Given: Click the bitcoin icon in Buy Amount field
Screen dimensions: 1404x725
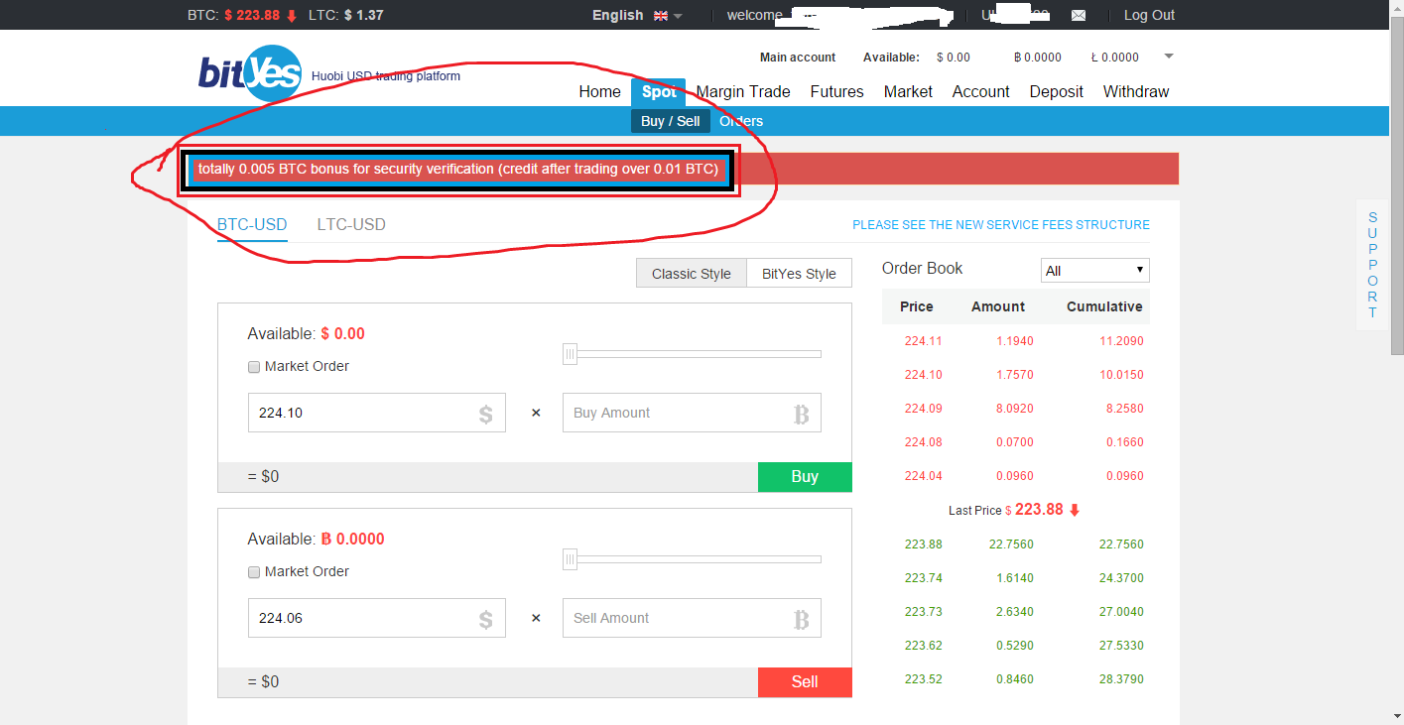Looking at the screenshot, I should click(801, 414).
